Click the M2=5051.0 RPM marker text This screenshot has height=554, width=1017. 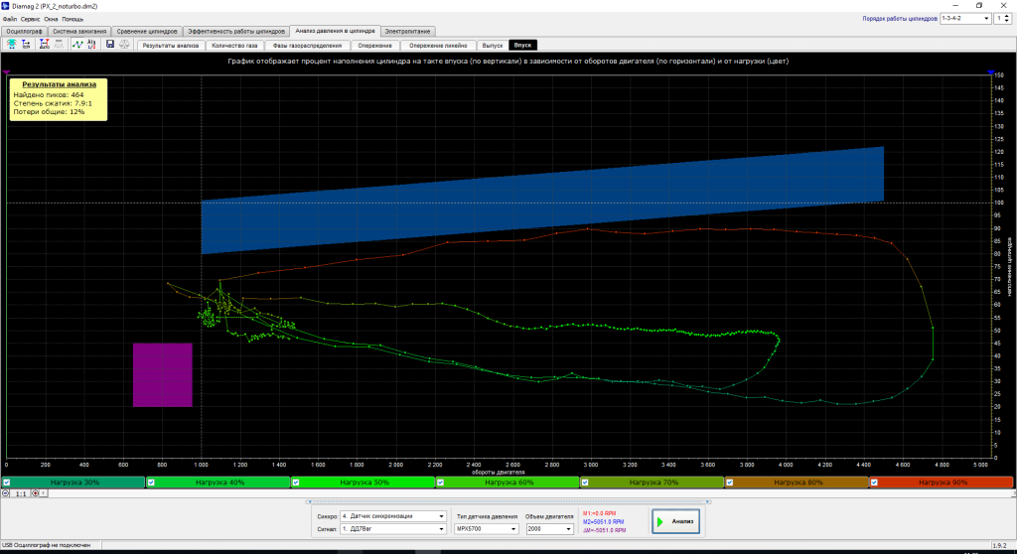point(603,521)
